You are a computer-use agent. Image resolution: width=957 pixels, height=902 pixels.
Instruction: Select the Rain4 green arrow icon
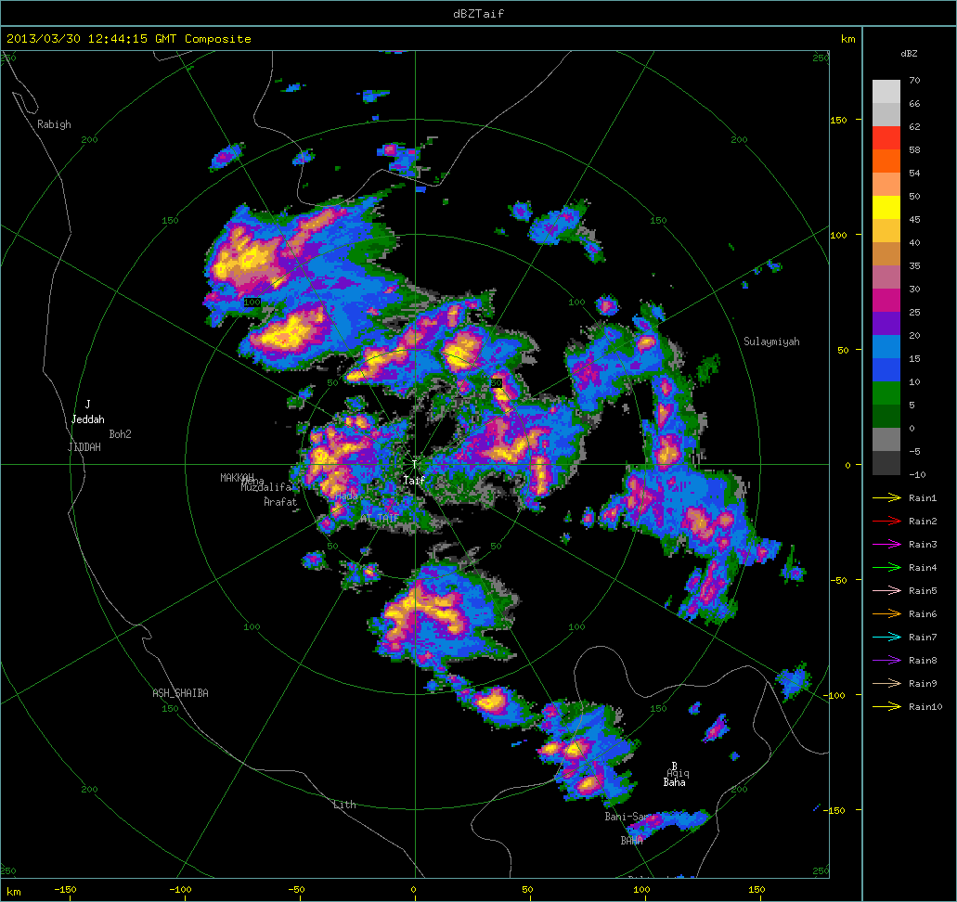point(887,568)
